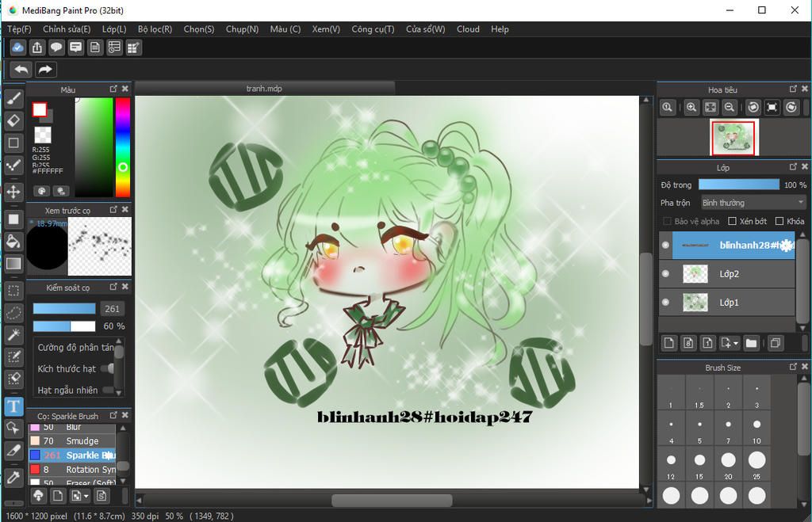This screenshot has height=522, width=812.
Task: Toggle transparent color swatch
Action: [43, 135]
